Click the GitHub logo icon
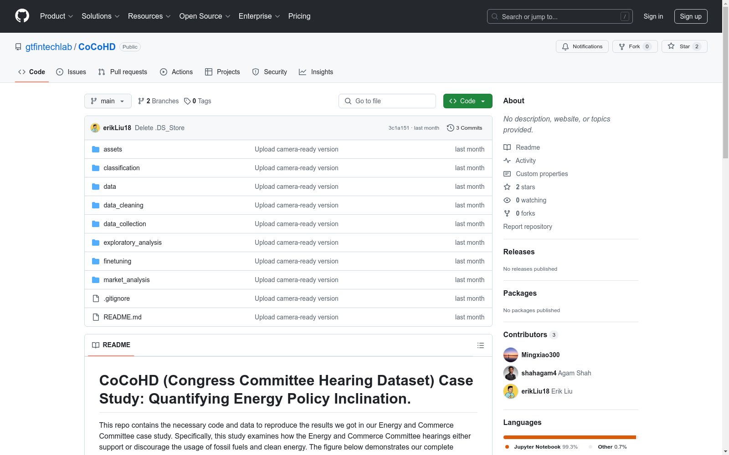The width and height of the screenshot is (729, 455). point(22,16)
